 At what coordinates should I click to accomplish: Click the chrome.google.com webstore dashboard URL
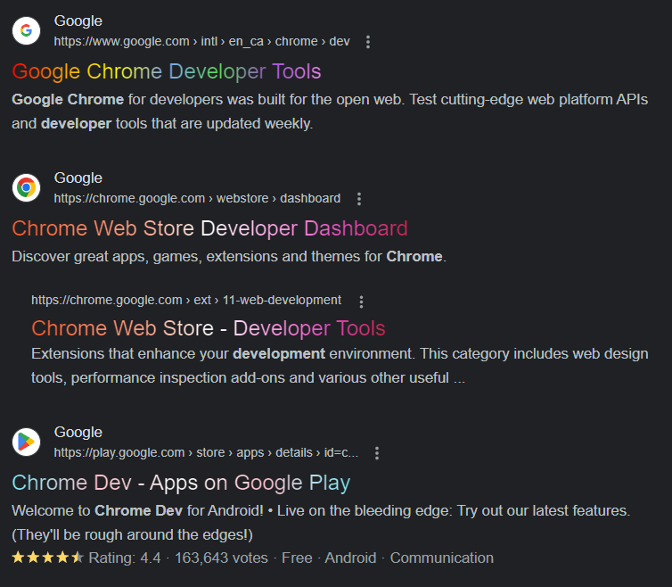[197, 198]
